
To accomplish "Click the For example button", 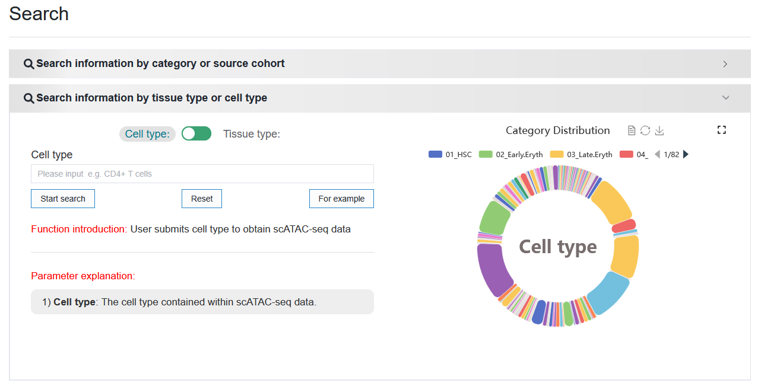I will 341,199.
